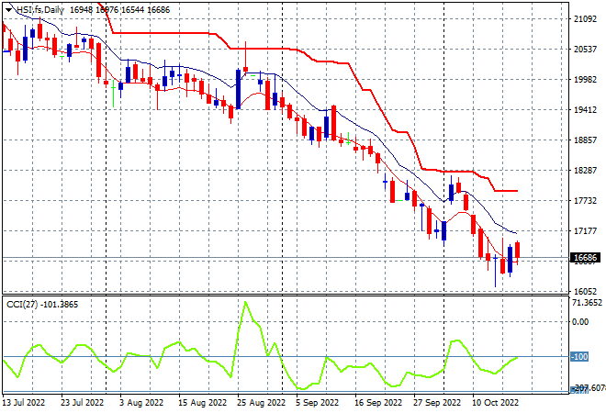Image resolution: width=606 pixels, height=413 pixels.
Task: Click the 19412 price axis label
Action: (585, 110)
